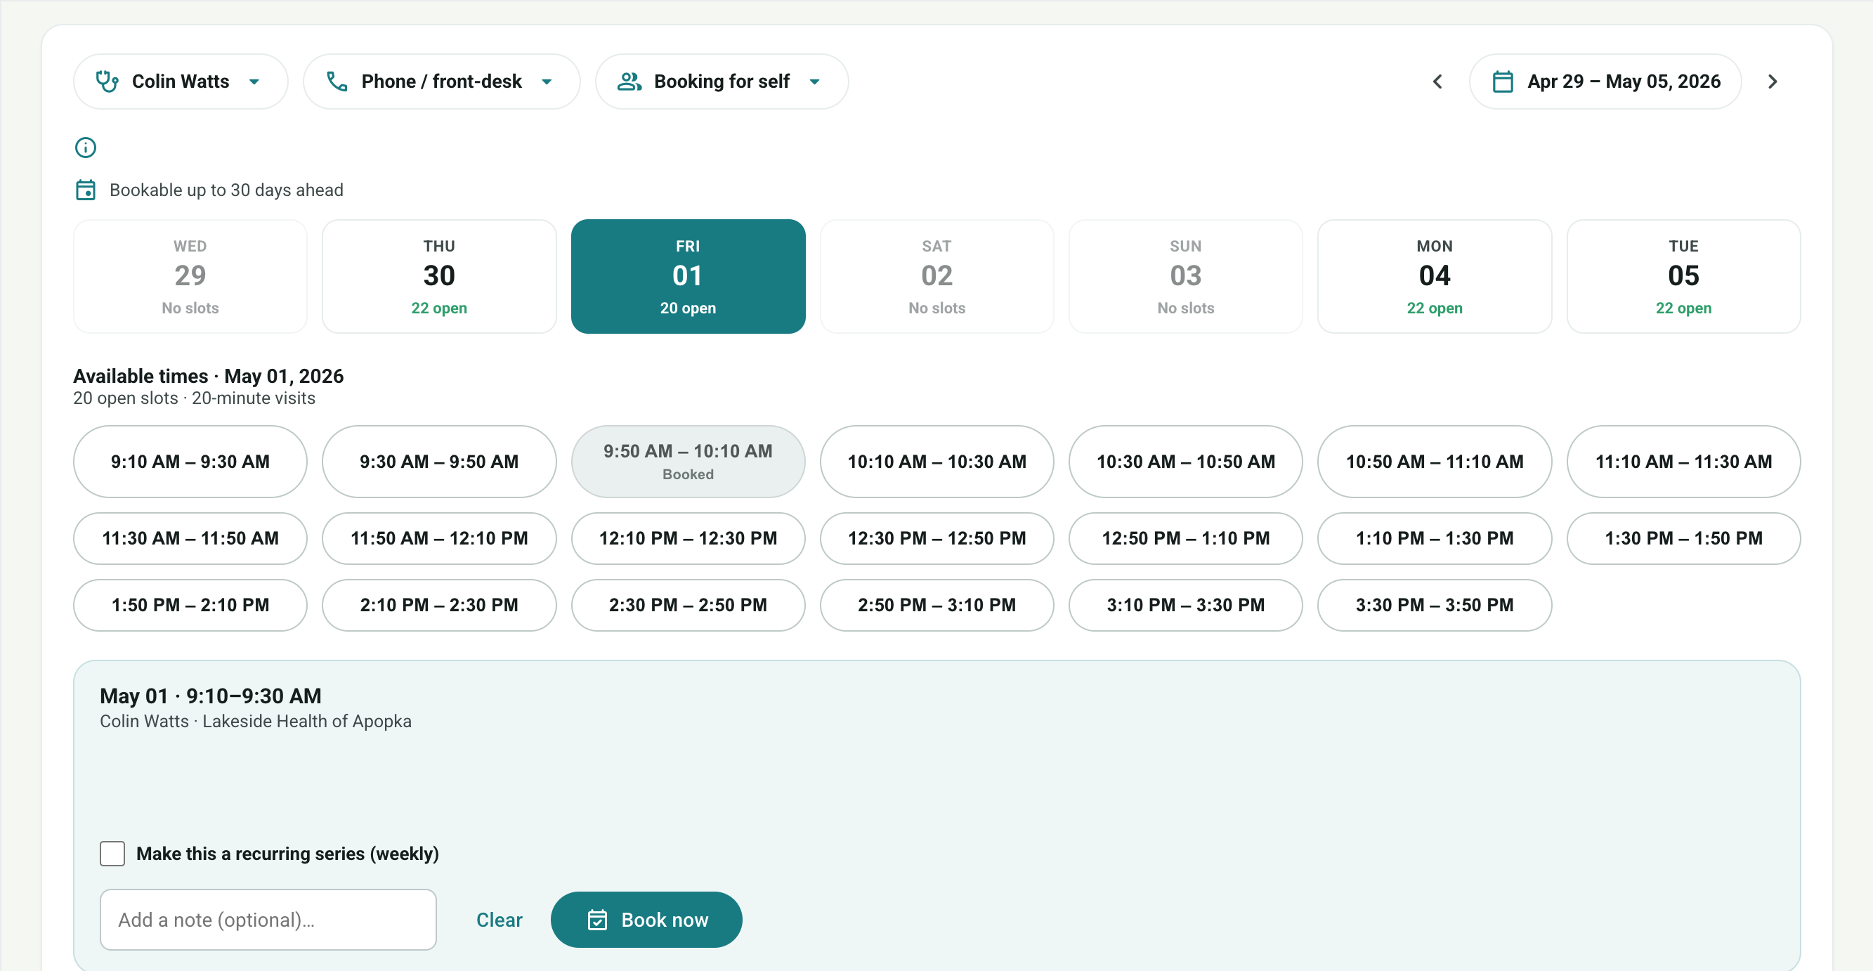
Task: Click the booked 9:50 AM – 10:10 AM slot
Action: click(x=688, y=461)
